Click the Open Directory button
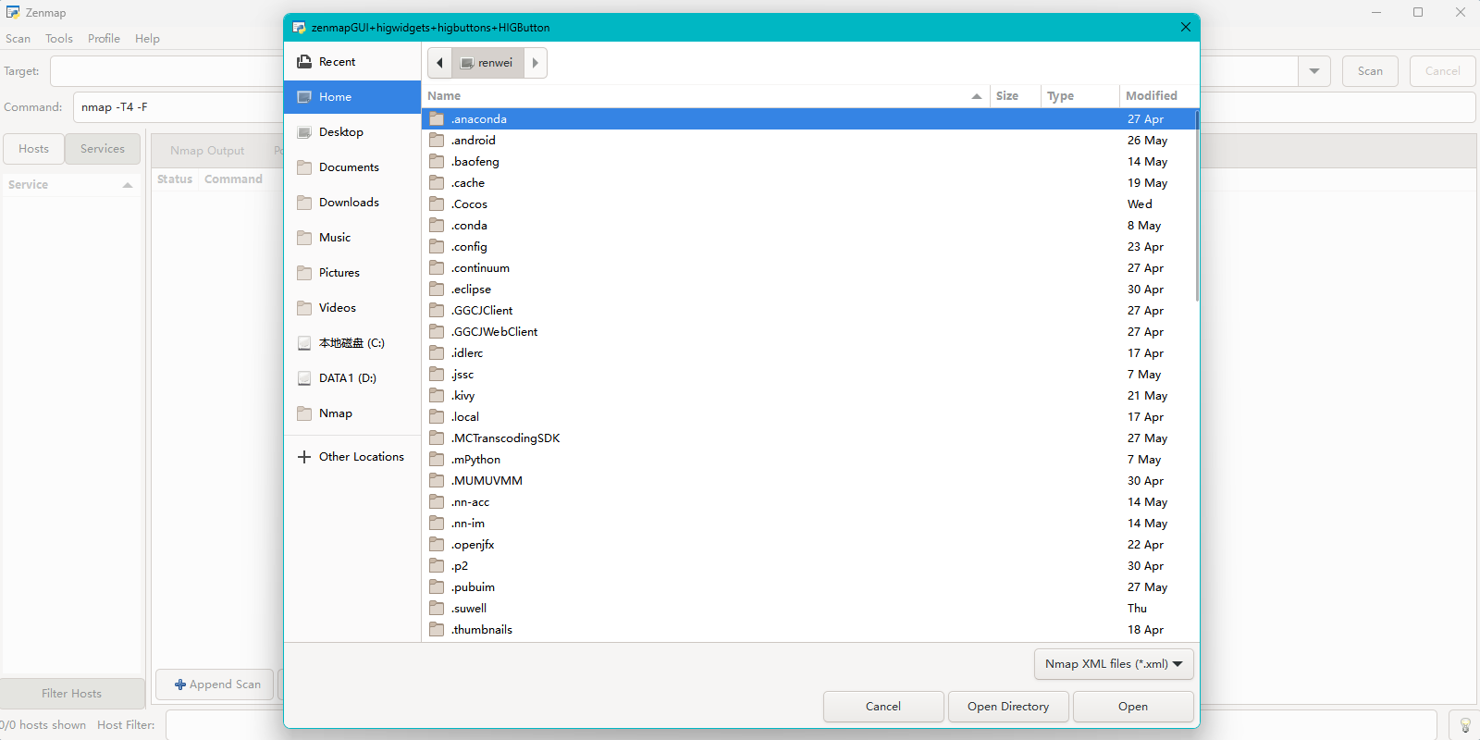Image resolution: width=1480 pixels, height=740 pixels. [1008, 707]
